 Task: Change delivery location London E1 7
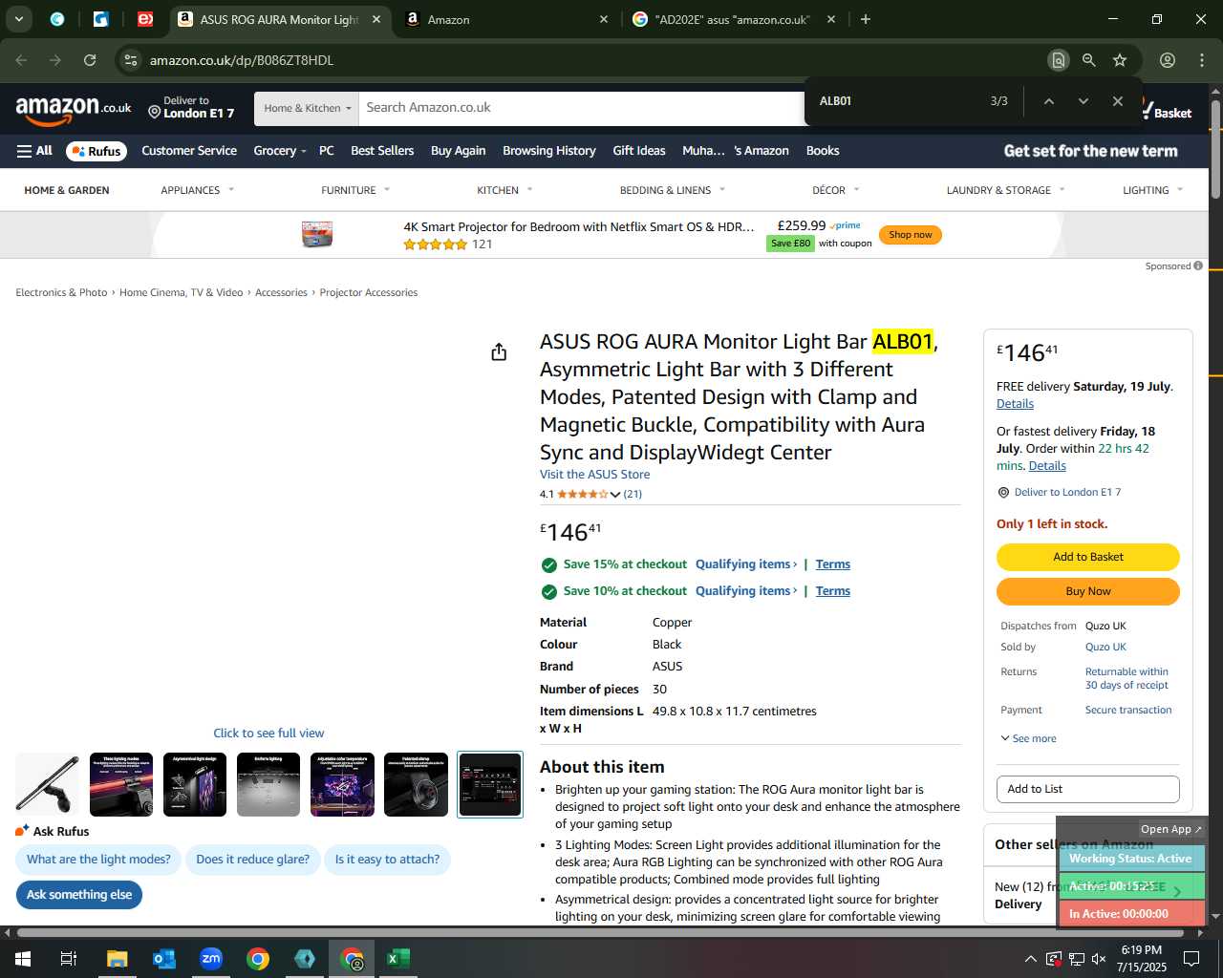[191, 108]
